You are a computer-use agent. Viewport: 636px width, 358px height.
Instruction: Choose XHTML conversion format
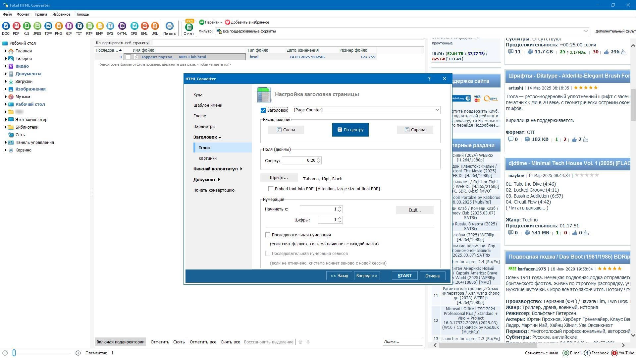point(122,28)
